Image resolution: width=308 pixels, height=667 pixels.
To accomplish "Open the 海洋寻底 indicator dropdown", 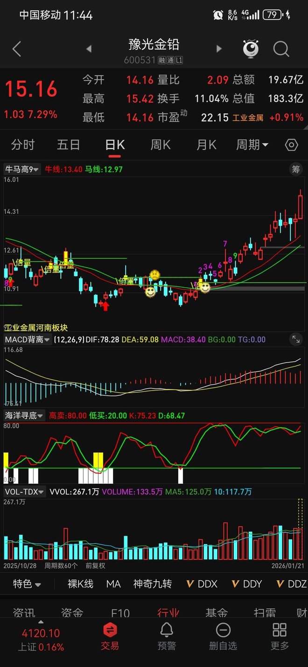I will pyautogui.click(x=24, y=415).
